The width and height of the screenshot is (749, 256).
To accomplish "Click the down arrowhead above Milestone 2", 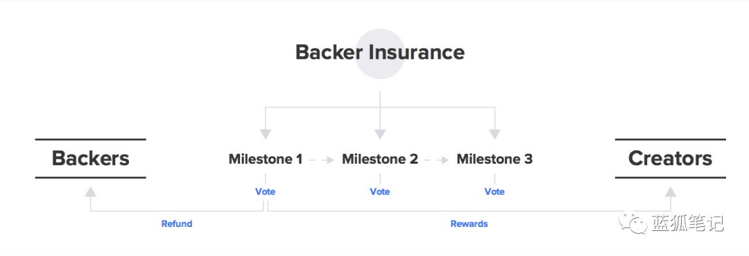I will point(380,134).
